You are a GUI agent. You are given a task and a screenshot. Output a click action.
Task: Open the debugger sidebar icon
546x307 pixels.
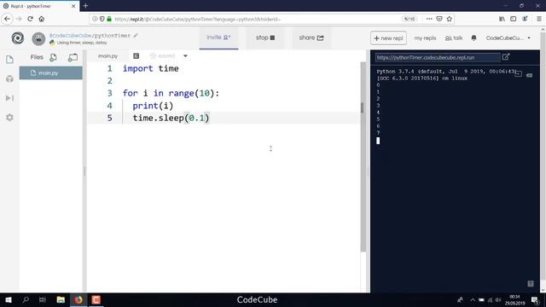pyautogui.click(x=9, y=98)
